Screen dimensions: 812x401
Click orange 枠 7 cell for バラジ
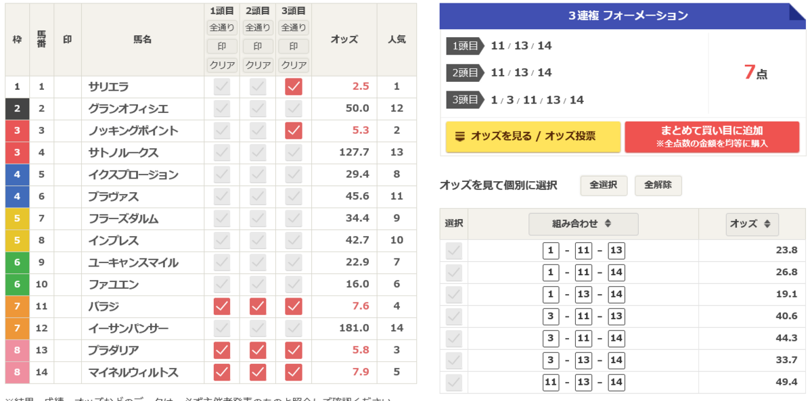pyautogui.click(x=17, y=306)
